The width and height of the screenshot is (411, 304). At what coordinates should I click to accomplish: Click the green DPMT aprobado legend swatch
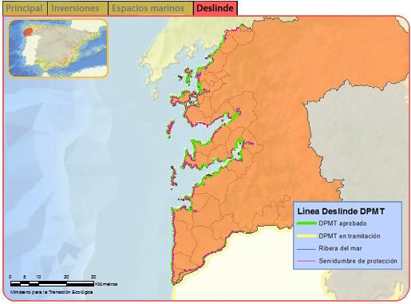coord(306,223)
